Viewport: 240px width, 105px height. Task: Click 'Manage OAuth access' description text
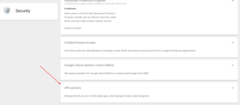tap(107, 96)
